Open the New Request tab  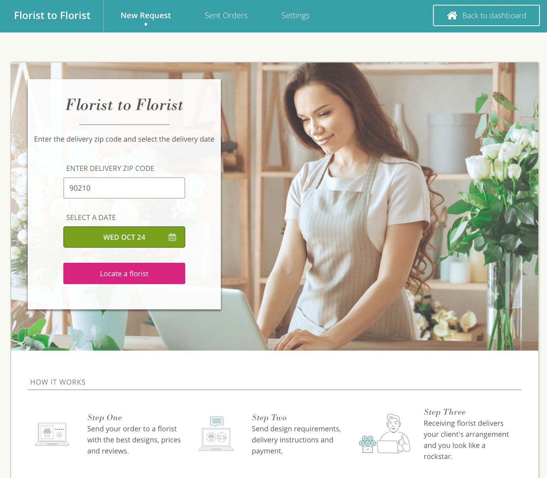coord(146,15)
